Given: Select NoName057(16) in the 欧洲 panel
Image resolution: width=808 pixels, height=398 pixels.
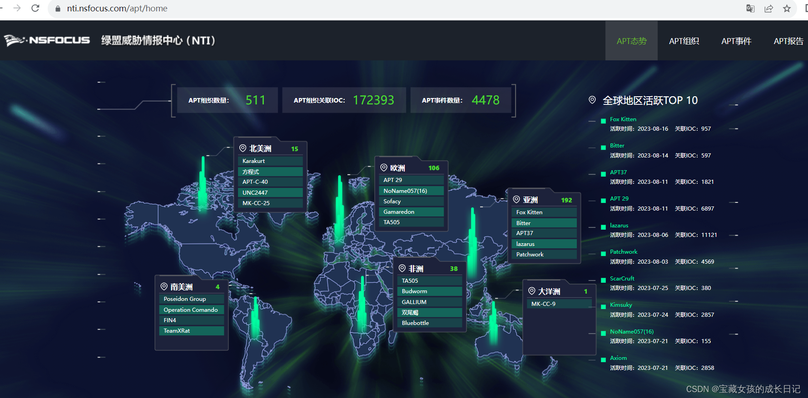Looking at the screenshot, I should click(411, 191).
